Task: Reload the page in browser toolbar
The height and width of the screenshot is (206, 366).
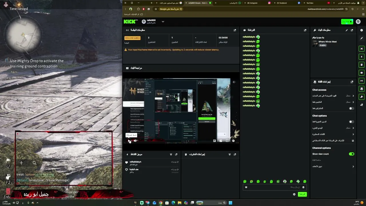Action: pyautogui.click(x=353, y=9)
